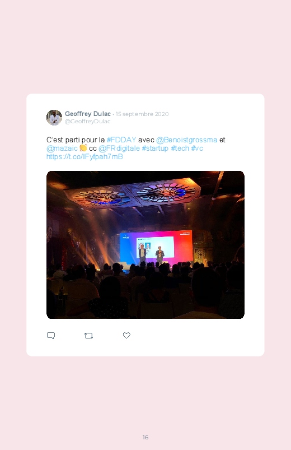
Task: Select the #vc hashtag
Action: pos(197,148)
